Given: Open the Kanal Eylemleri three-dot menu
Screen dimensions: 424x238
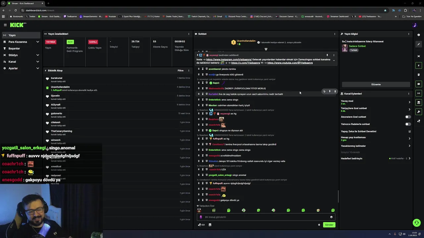Looking at the screenshot, I should point(408,94).
